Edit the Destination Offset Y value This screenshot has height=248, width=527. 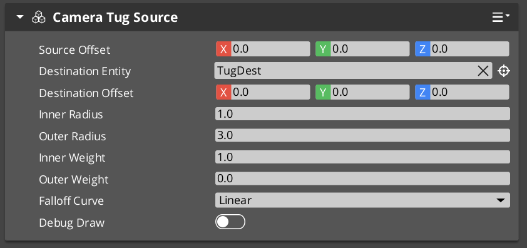click(370, 92)
